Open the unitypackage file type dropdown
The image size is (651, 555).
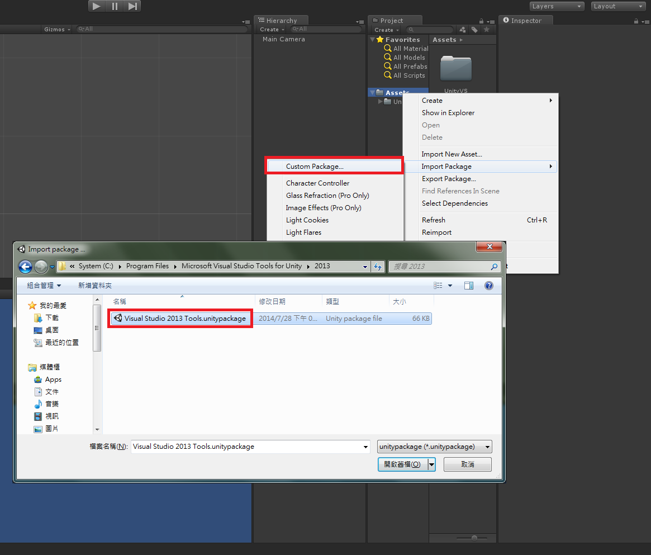pyautogui.click(x=434, y=447)
